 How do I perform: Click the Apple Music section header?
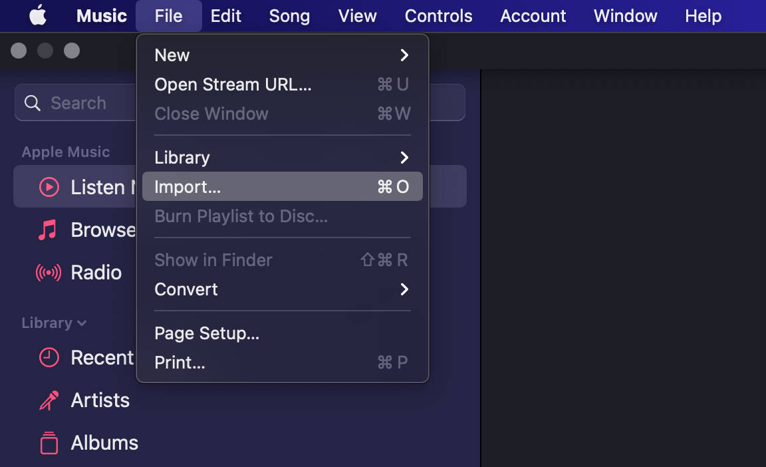pos(65,152)
